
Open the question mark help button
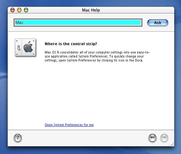(x=18, y=138)
